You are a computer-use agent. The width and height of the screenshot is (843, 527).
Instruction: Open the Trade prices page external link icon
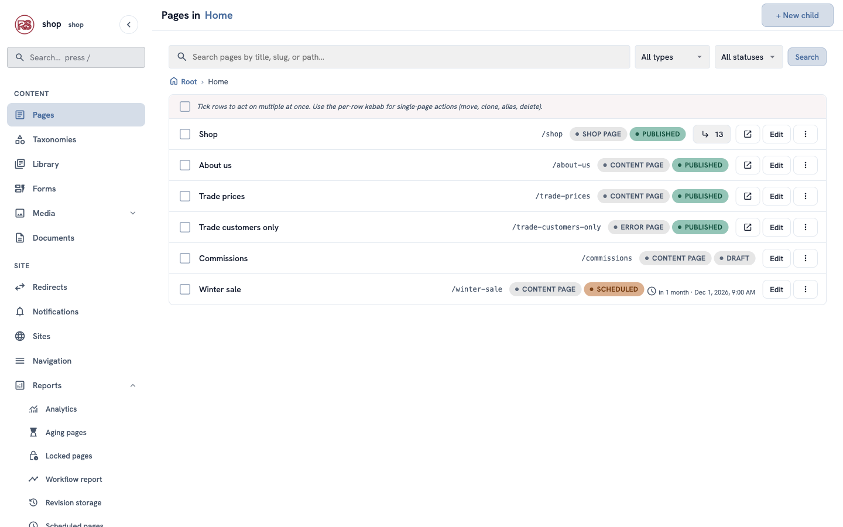point(748,196)
